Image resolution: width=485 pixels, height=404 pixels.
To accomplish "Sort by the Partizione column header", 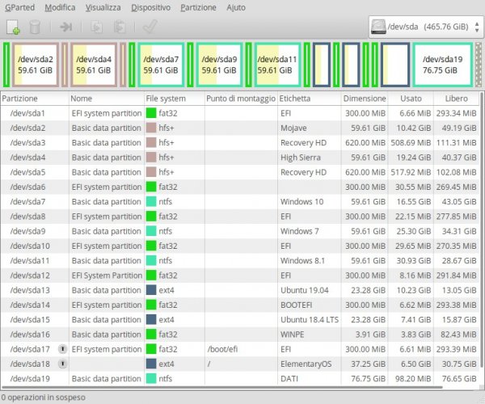I will point(35,99).
